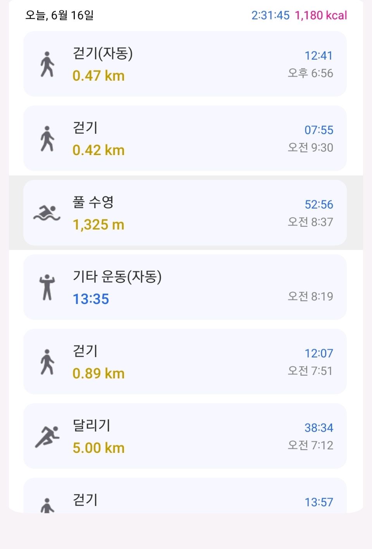
Task: Tap the 1,180 kcal daily total
Action: pos(321,15)
